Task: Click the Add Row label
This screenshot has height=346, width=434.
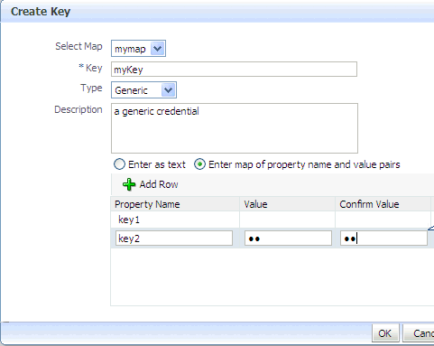Action: pos(159,184)
